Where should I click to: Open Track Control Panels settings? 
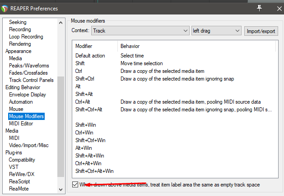[31, 80]
